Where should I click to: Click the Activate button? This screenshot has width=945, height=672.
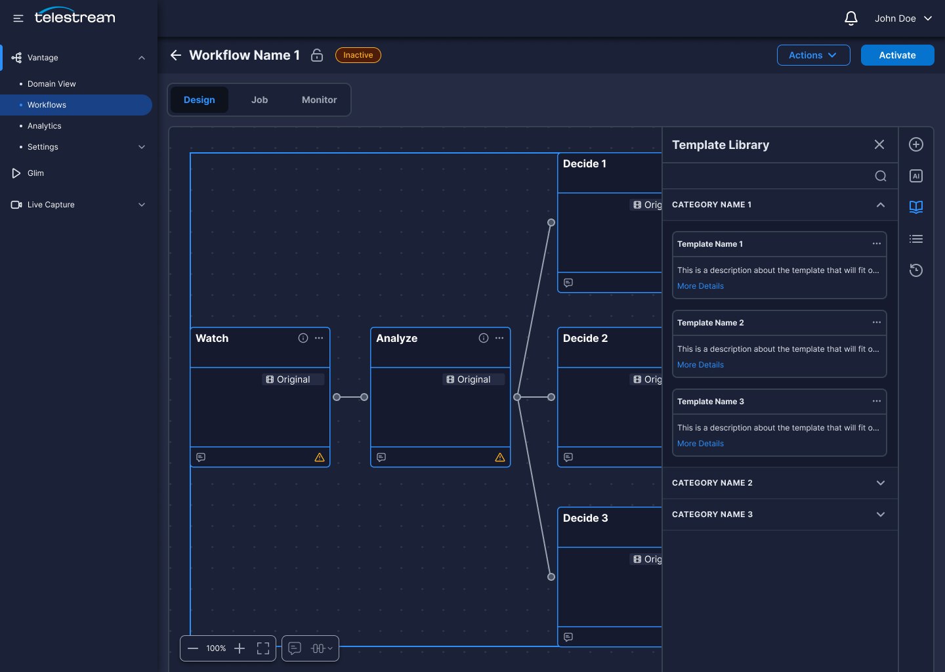click(x=898, y=55)
